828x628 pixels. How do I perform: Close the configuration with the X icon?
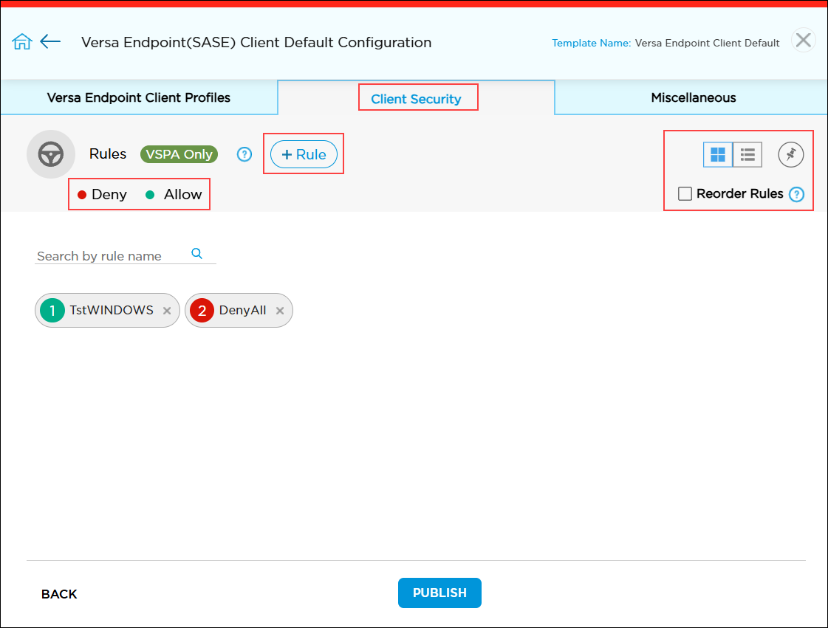click(803, 40)
